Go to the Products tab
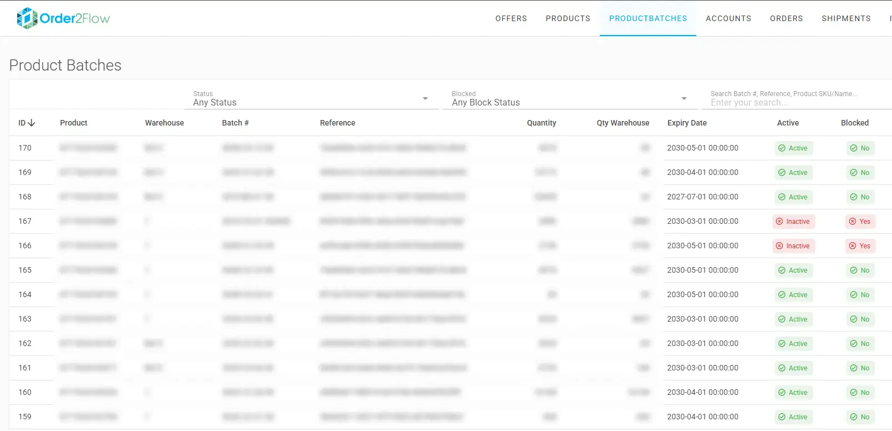The height and width of the screenshot is (431, 892). 568,18
